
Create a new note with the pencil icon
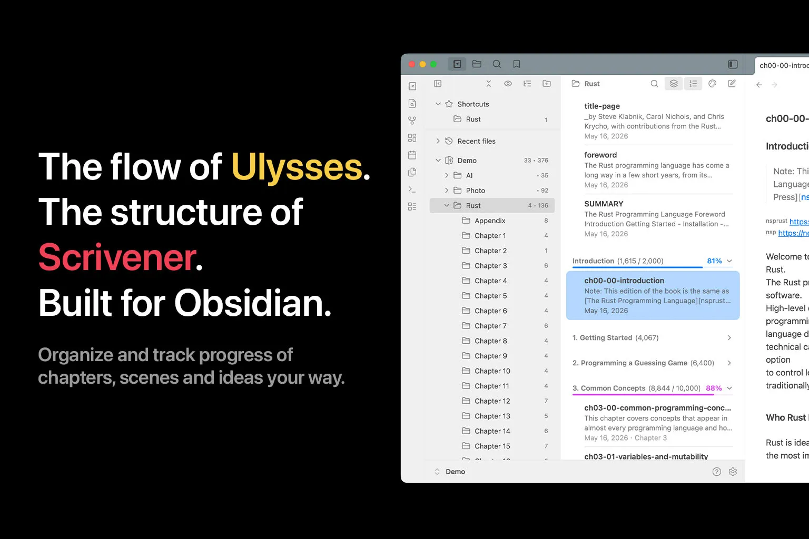tap(732, 84)
